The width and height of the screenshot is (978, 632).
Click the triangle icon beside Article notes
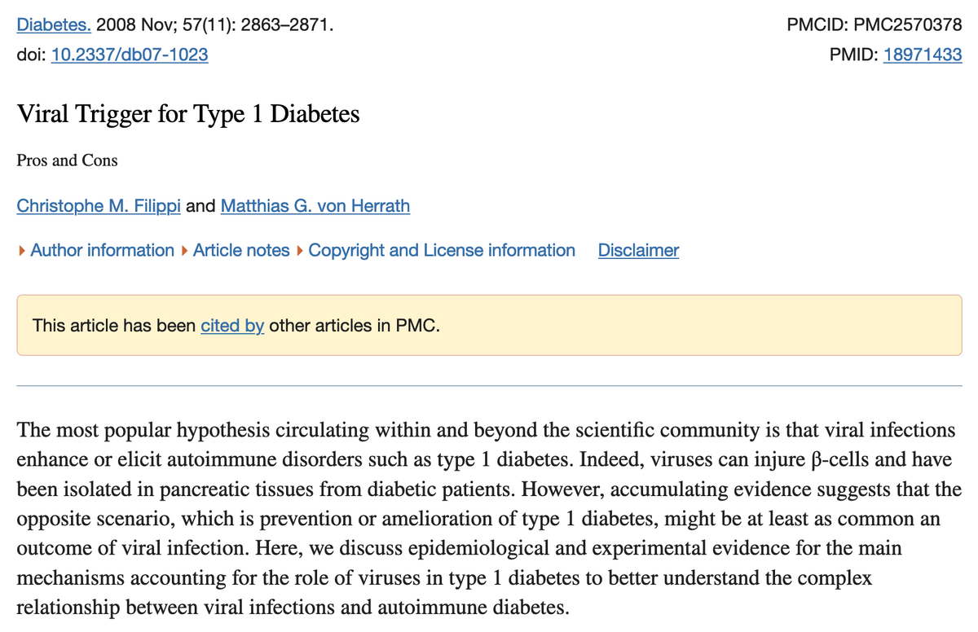[x=186, y=251]
